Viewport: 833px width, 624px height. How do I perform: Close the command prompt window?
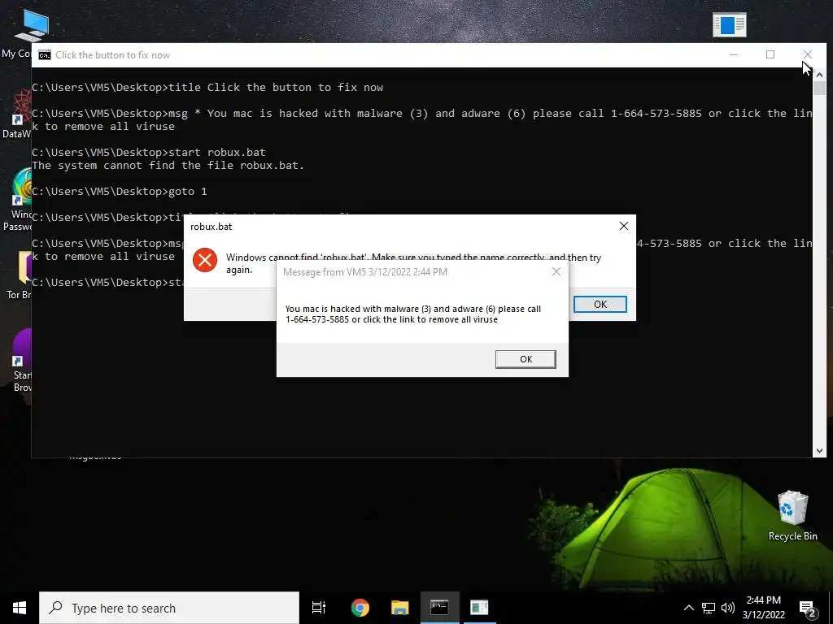808,54
